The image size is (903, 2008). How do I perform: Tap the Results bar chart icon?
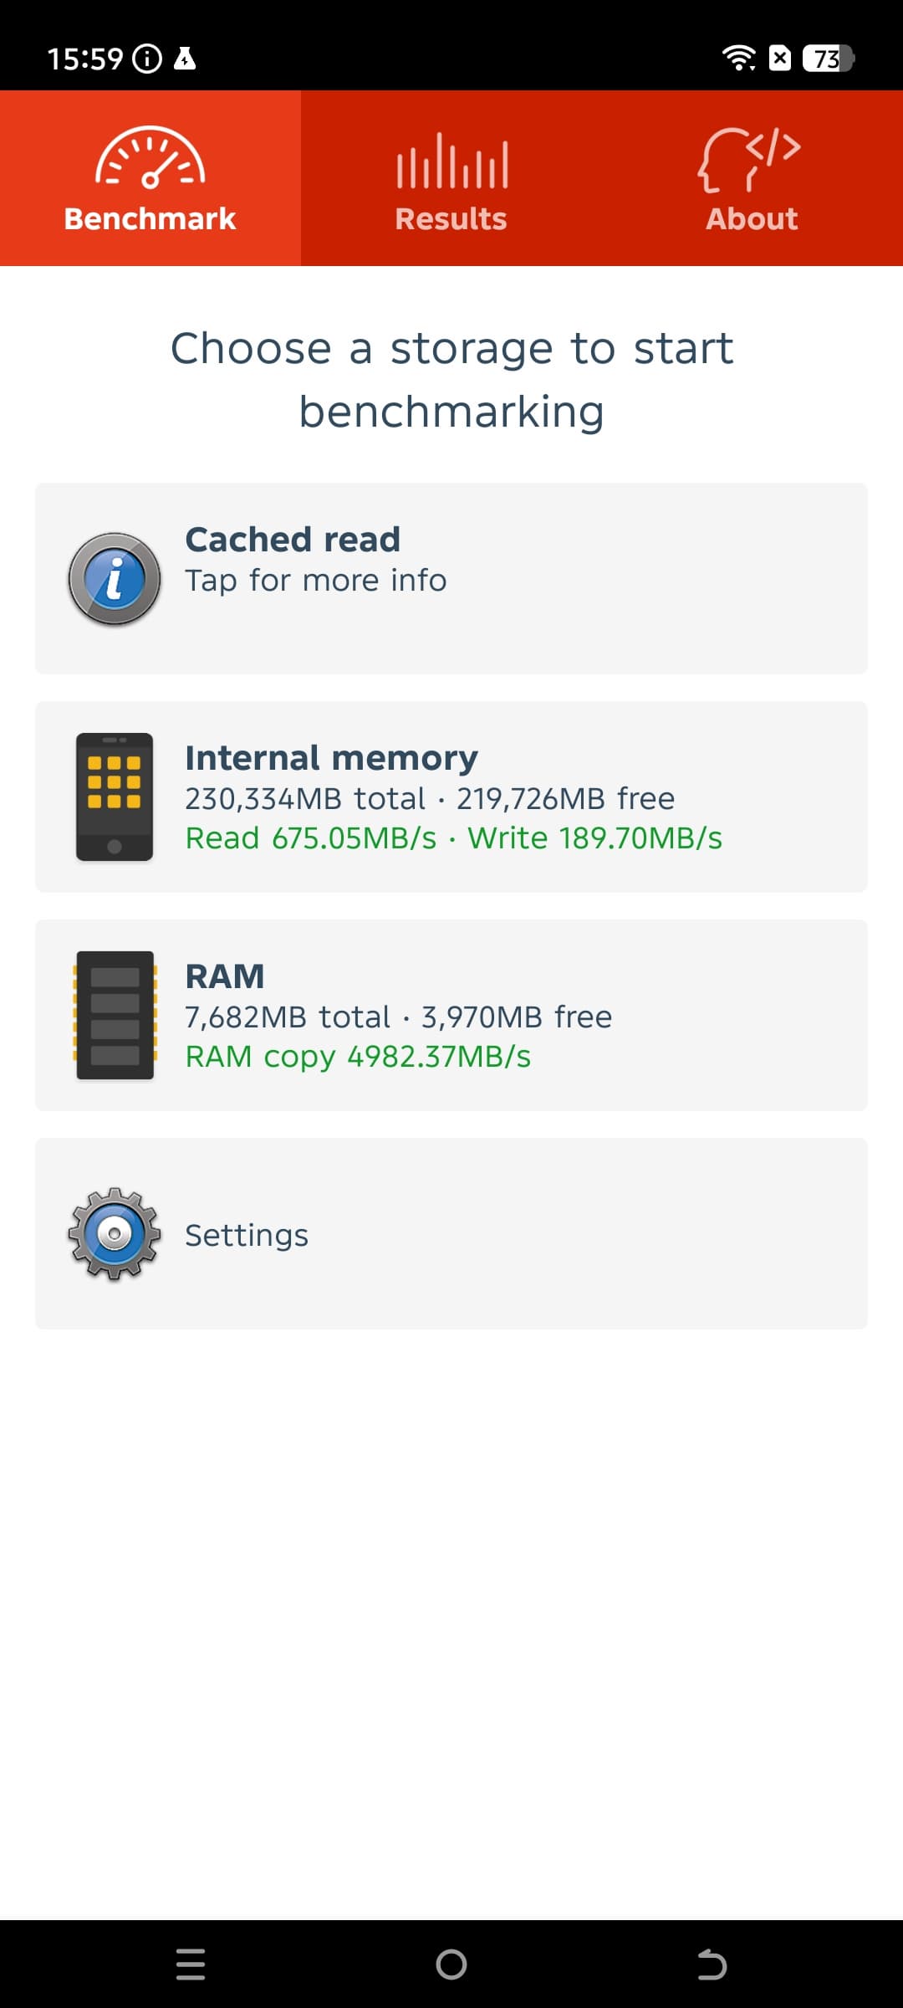[x=451, y=161]
